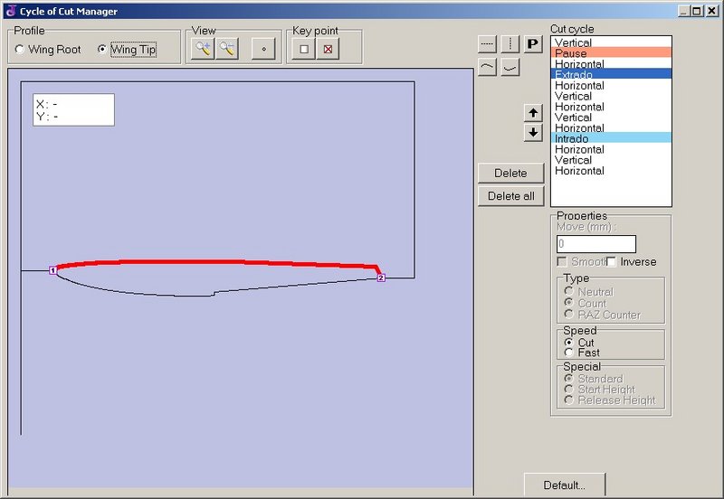Image resolution: width=724 pixels, height=499 pixels.
Task: Click the Move (mm) input field
Action: (595, 244)
